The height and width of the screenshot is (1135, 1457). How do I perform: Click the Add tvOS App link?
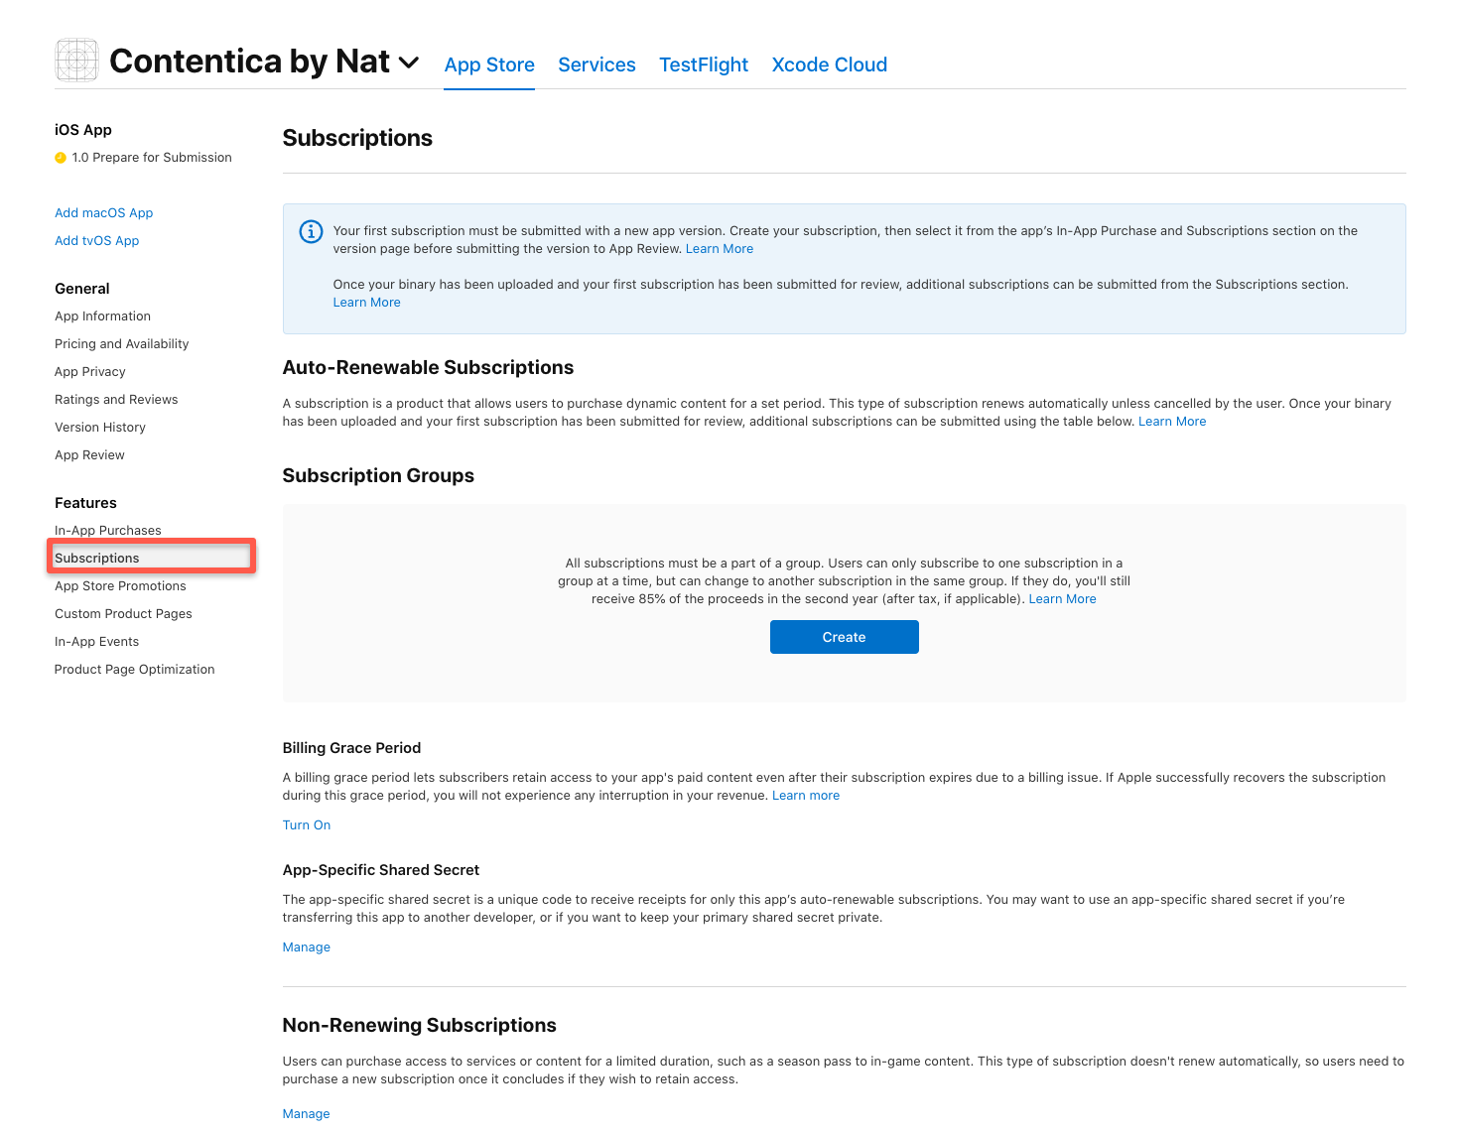[x=97, y=241]
